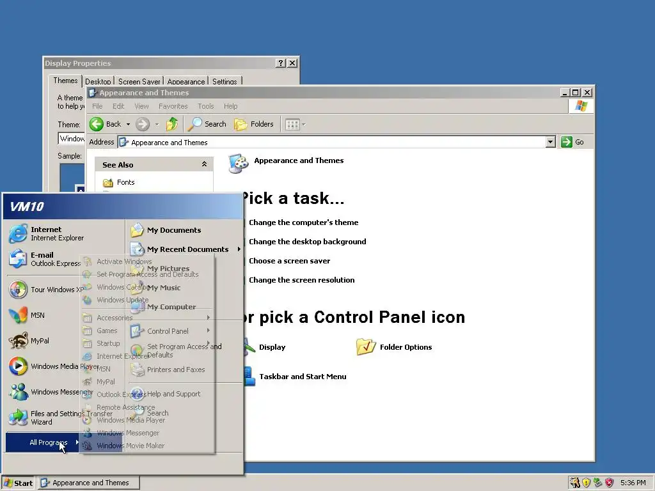Screen dimensions: 655x491
Task: Switch to Settings tab in Display Properties
Action: point(225,81)
